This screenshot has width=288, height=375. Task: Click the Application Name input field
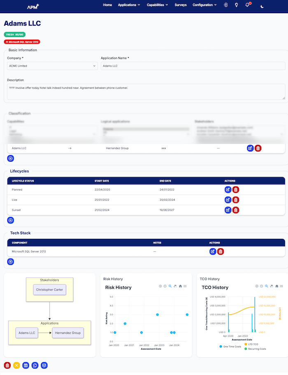(193, 66)
